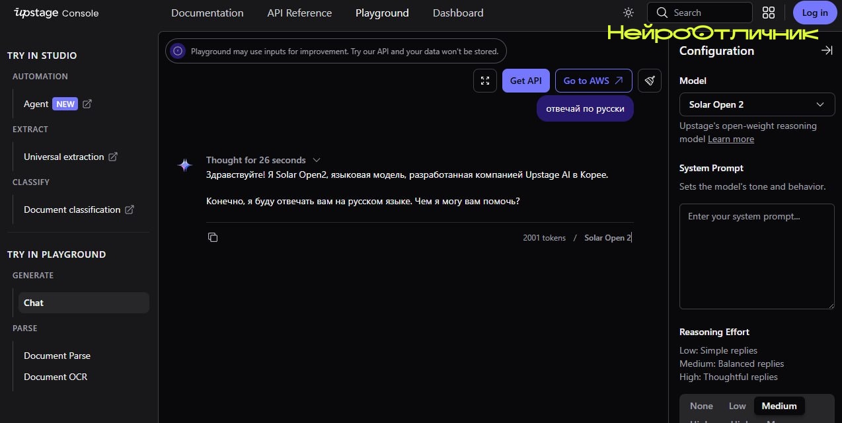This screenshot has width=842, height=423.
Task: Click the 'Low: Simple replies' text
Action: point(718,350)
